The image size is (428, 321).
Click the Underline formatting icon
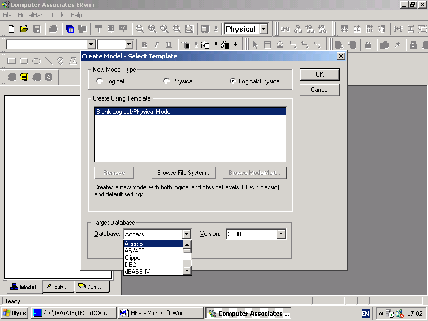point(169,45)
